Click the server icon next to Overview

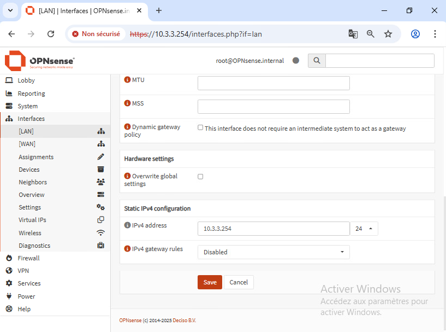click(x=100, y=195)
